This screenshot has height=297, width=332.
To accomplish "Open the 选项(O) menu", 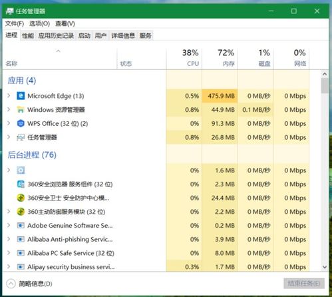I will pyautogui.click(x=39, y=23).
